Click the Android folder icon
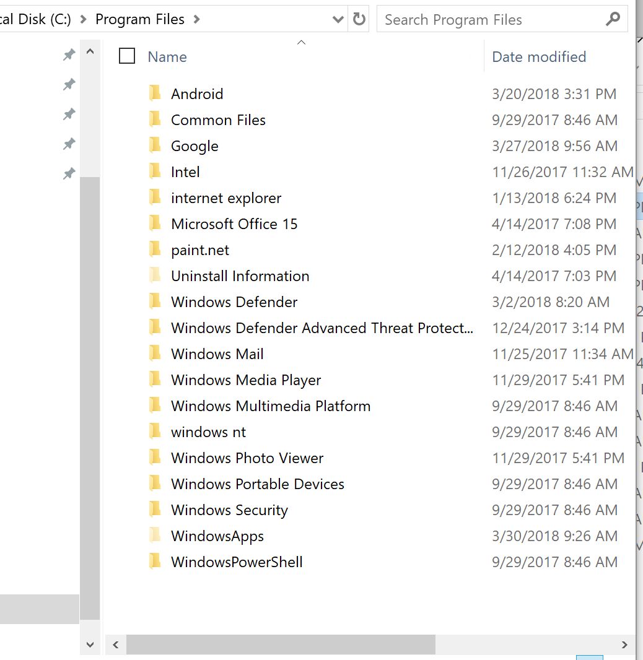This screenshot has height=660, width=643. pyautogui.click(x=155, y=93)
